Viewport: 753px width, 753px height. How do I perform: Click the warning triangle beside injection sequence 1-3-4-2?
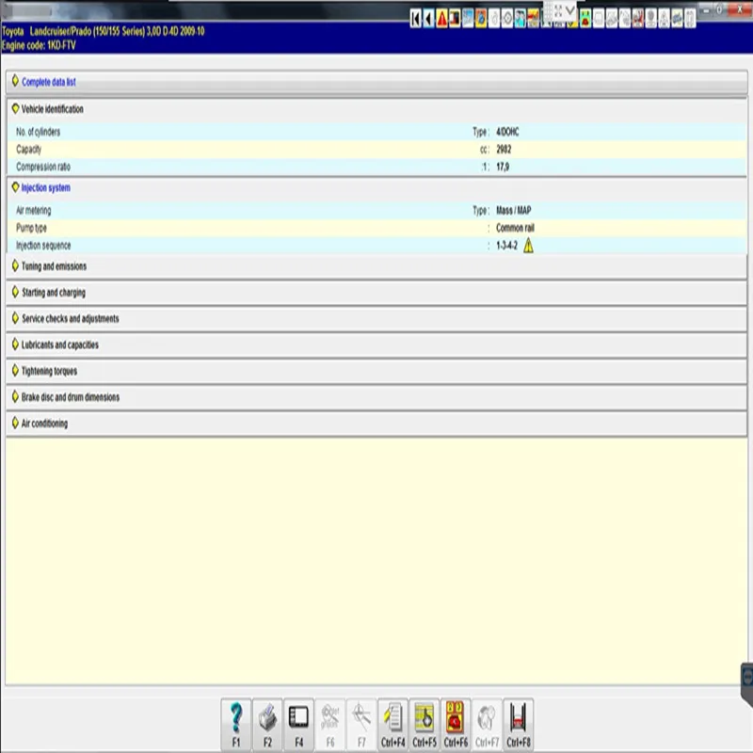528,246
